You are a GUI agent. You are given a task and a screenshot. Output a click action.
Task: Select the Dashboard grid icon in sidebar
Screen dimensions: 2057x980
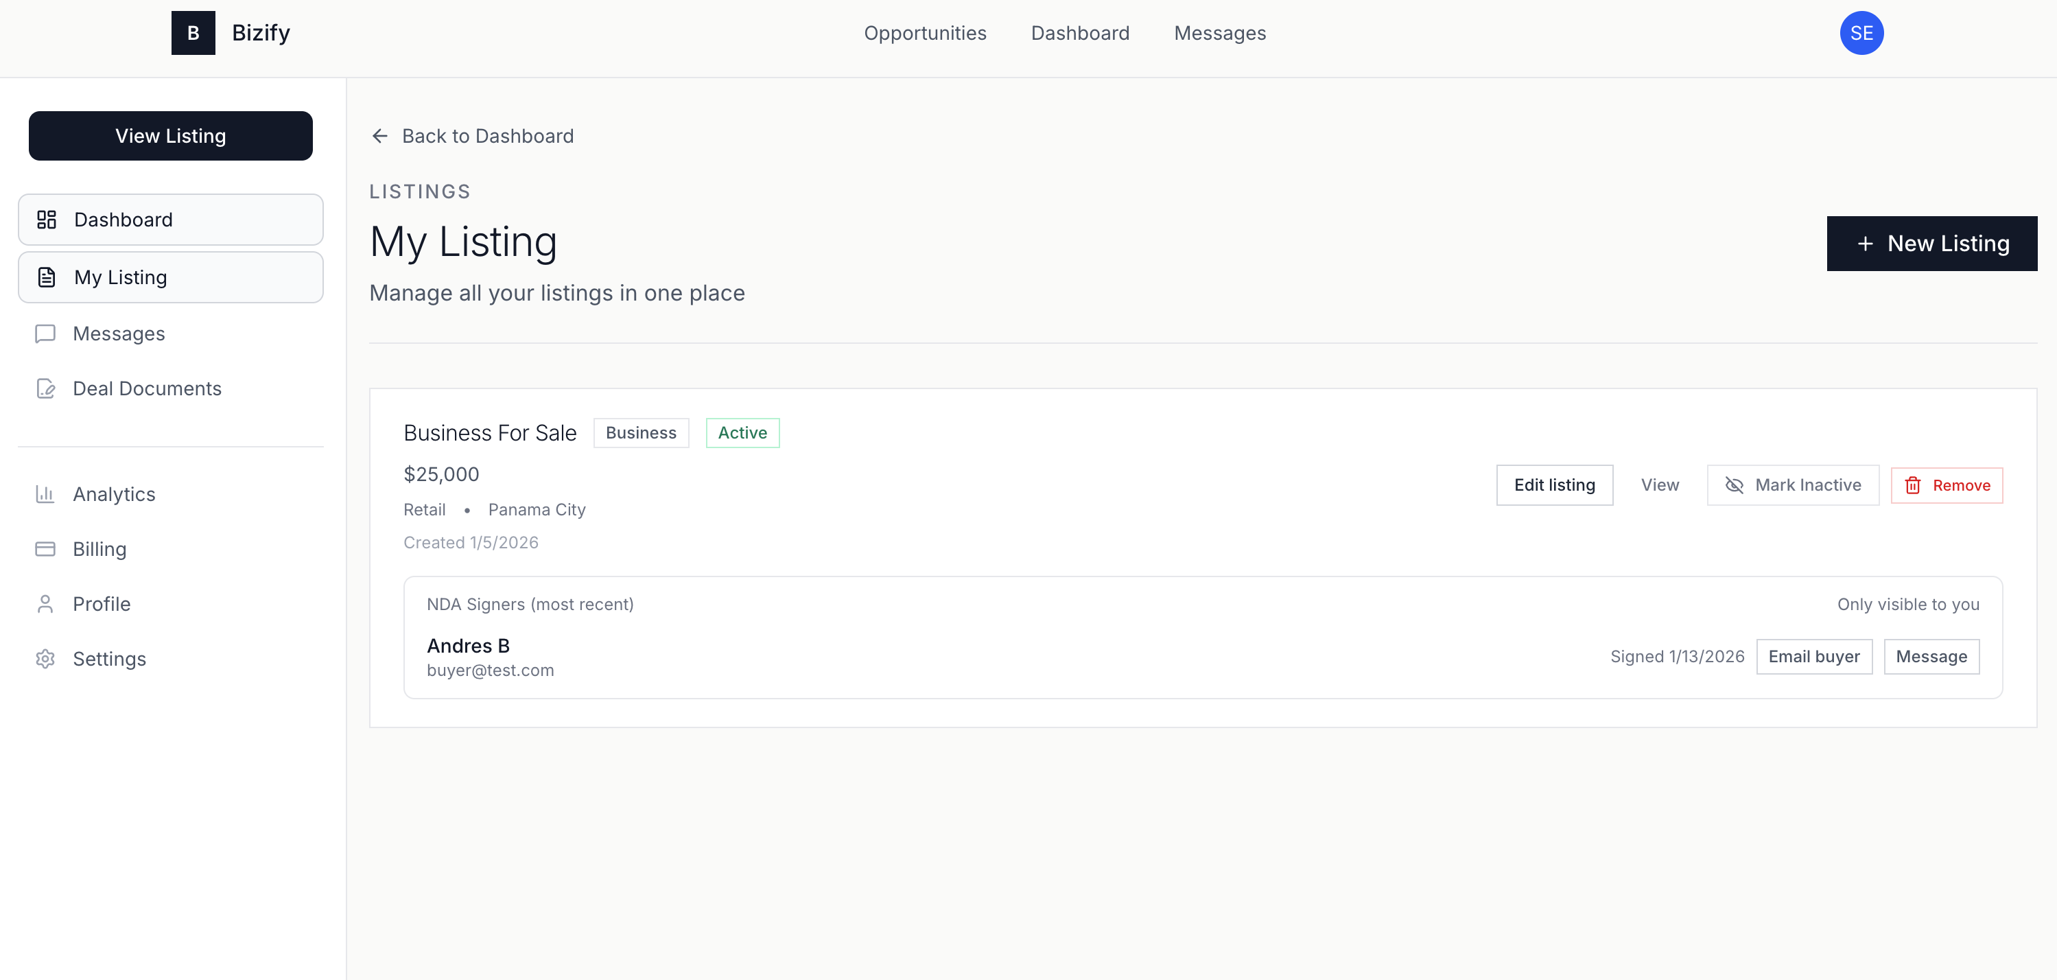[x=45, y=219]
